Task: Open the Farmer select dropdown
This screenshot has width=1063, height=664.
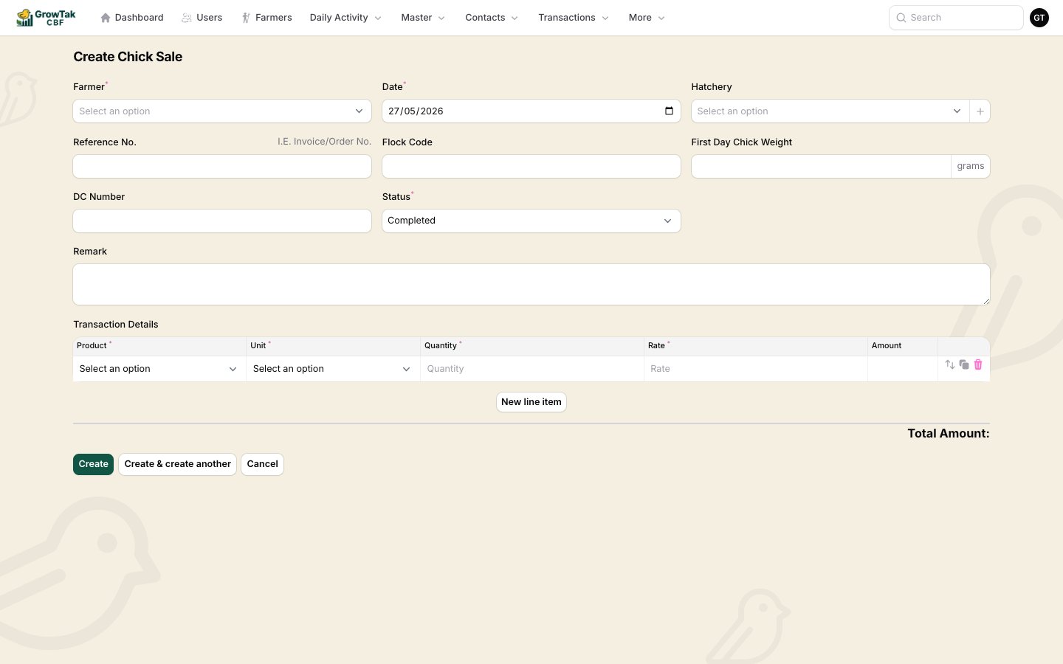Action: (x=222, y=111)
